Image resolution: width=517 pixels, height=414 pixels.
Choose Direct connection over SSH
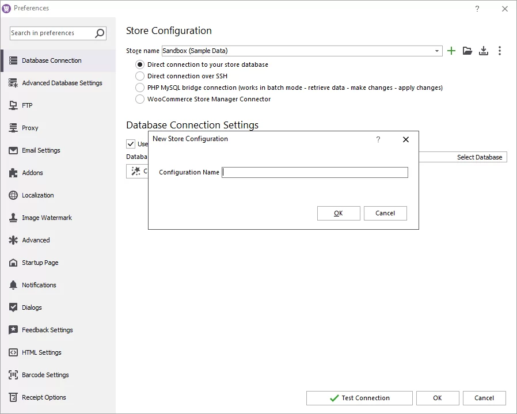click(139, 76)
